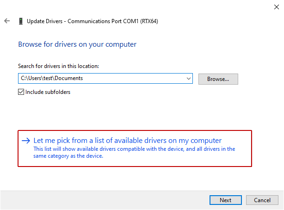284x210 pixels.
Task: Click the Next button
Action: pos(226,200)
